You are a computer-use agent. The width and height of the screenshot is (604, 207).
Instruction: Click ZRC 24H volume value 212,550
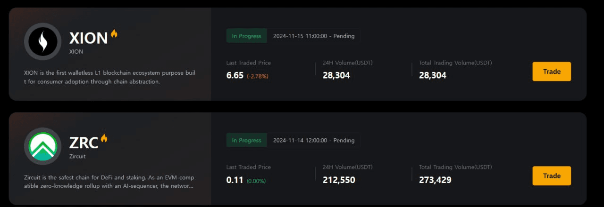point(339,180)
